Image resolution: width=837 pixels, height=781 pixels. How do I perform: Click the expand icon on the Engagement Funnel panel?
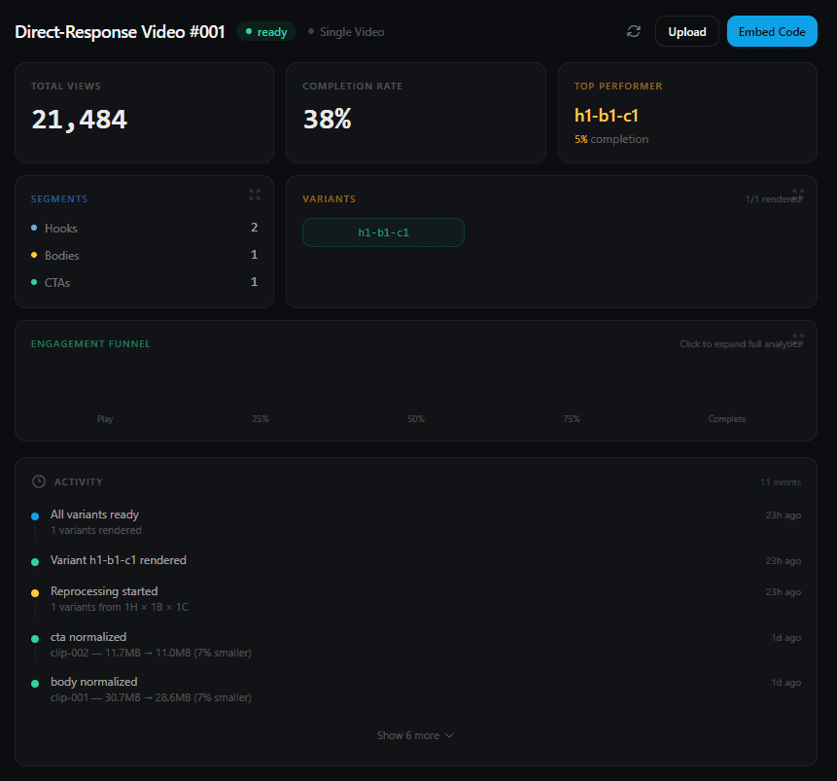pos(799,339)
